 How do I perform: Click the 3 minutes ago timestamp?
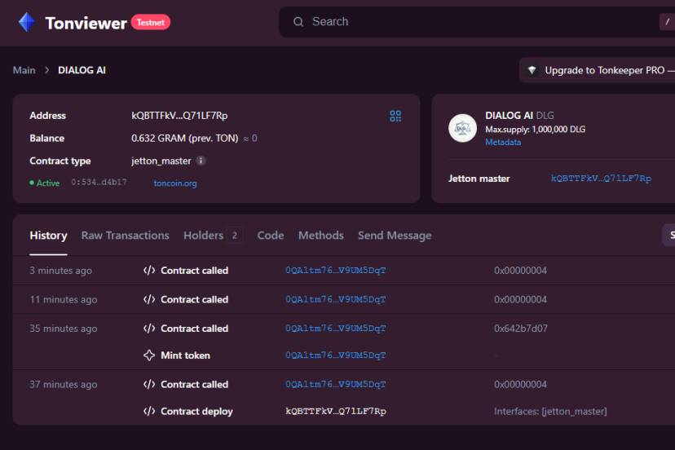click(x=60, y=271)
